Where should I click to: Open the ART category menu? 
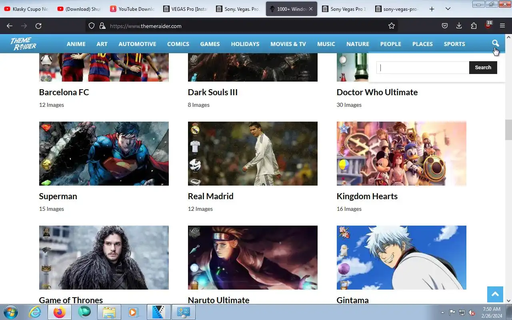click(102, 44)
